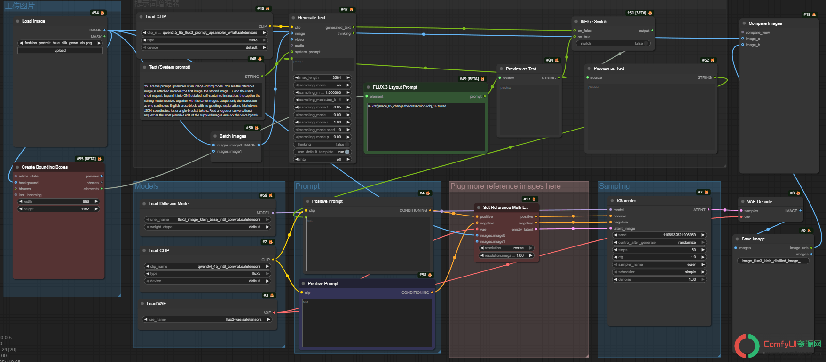The height and width of the screenshot is (362, 826).
Task: Collapse the FLUX.3 Layout Prompt node dot
Action: point(368,87)
